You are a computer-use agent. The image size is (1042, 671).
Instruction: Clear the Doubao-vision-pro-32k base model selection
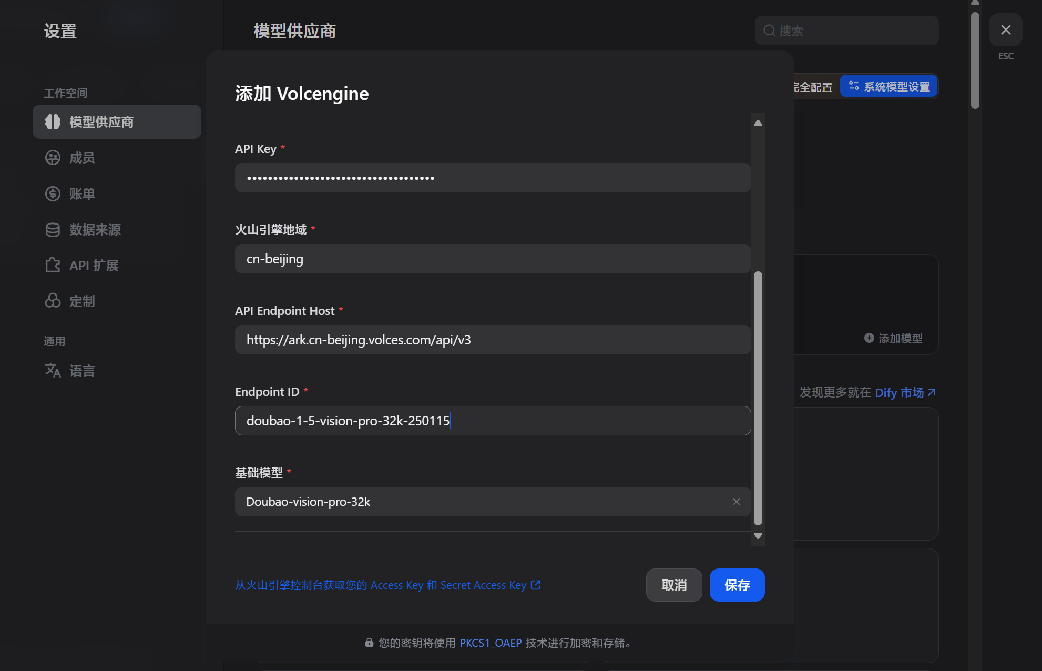pyautogui.click(x=736, y=502)
